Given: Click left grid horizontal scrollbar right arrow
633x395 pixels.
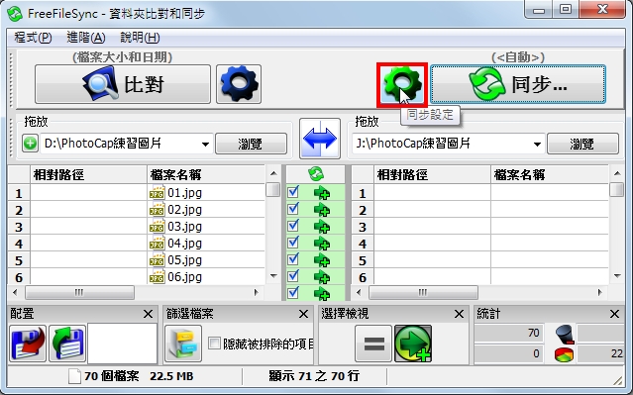Looking at the screenshot, I should pos(256,292).
